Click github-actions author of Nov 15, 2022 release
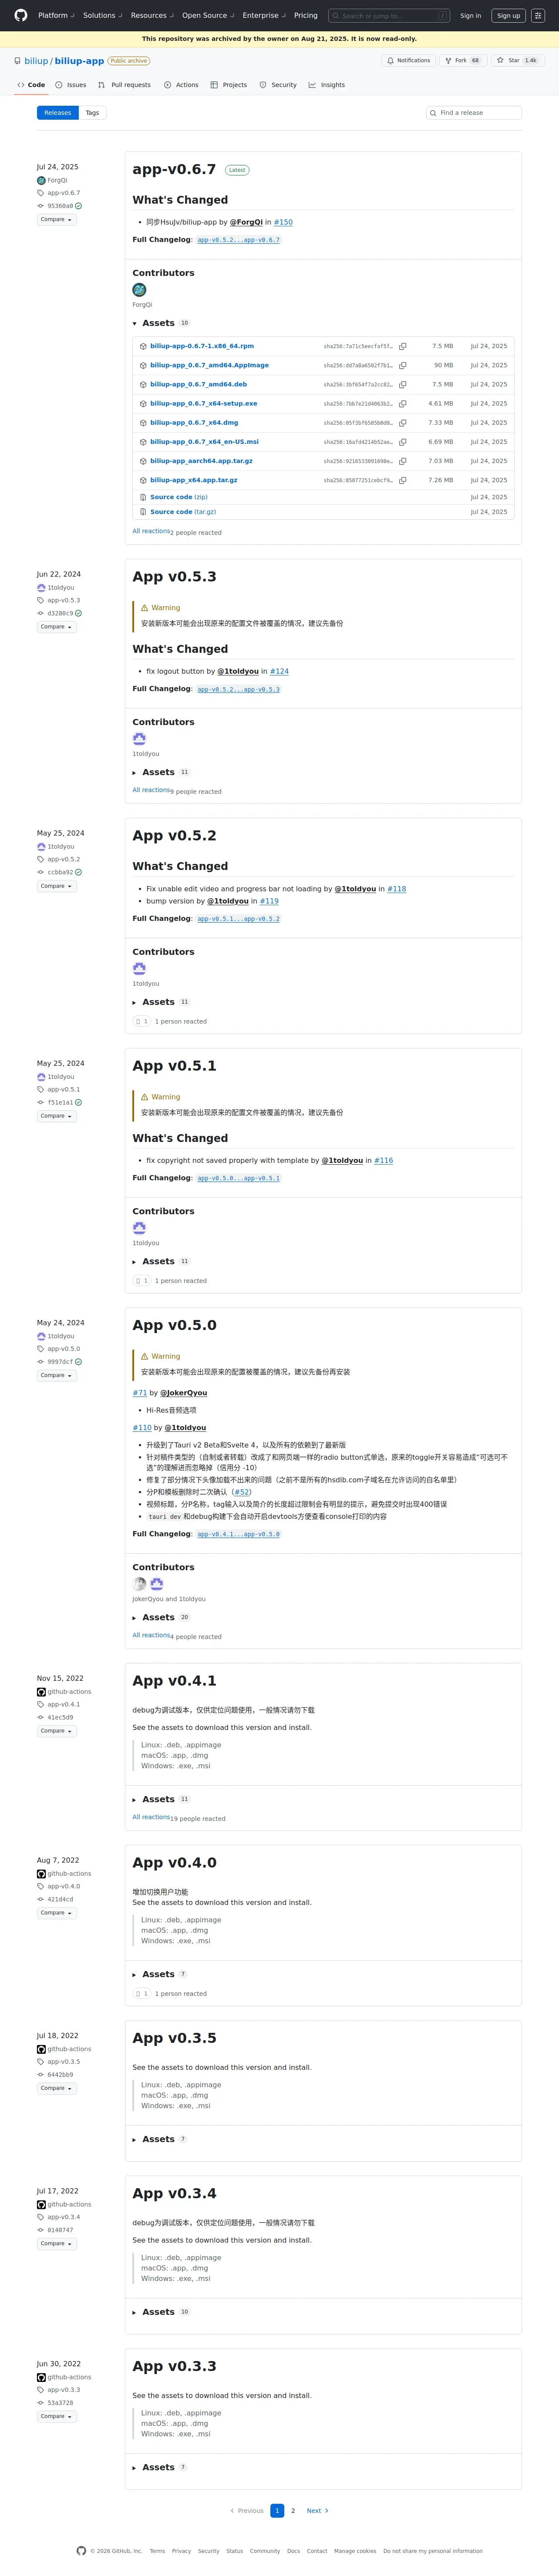This screenshot has height=2576, width=559. [x=69, y=1692]
